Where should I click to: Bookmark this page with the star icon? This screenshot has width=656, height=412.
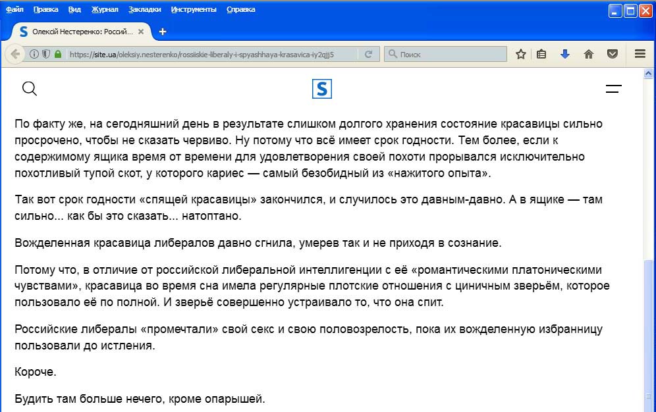point(520,54)
